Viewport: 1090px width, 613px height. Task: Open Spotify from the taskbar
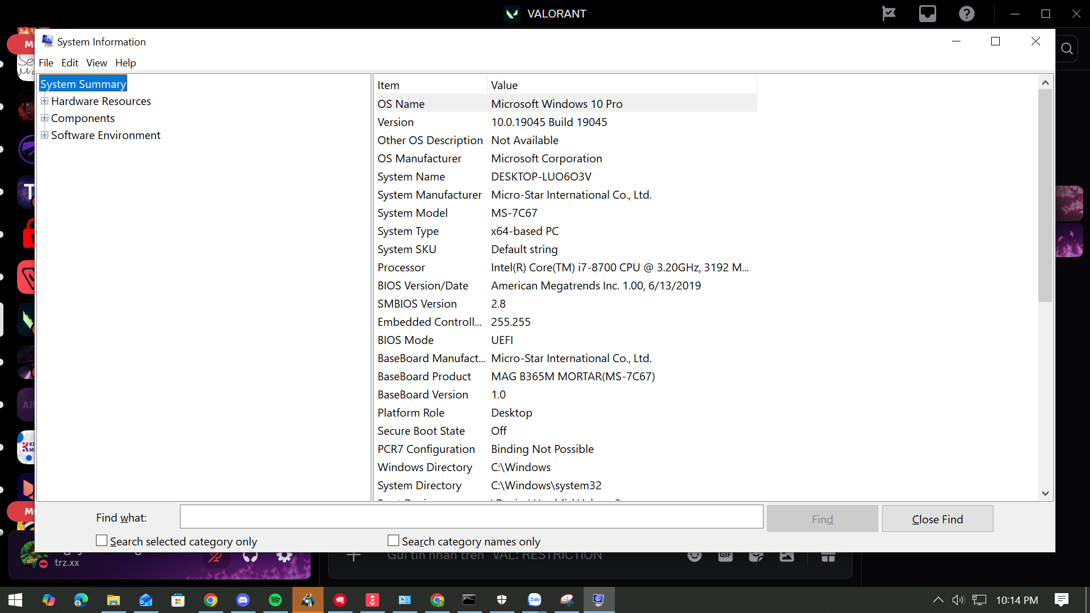click(x=275, y=600)
